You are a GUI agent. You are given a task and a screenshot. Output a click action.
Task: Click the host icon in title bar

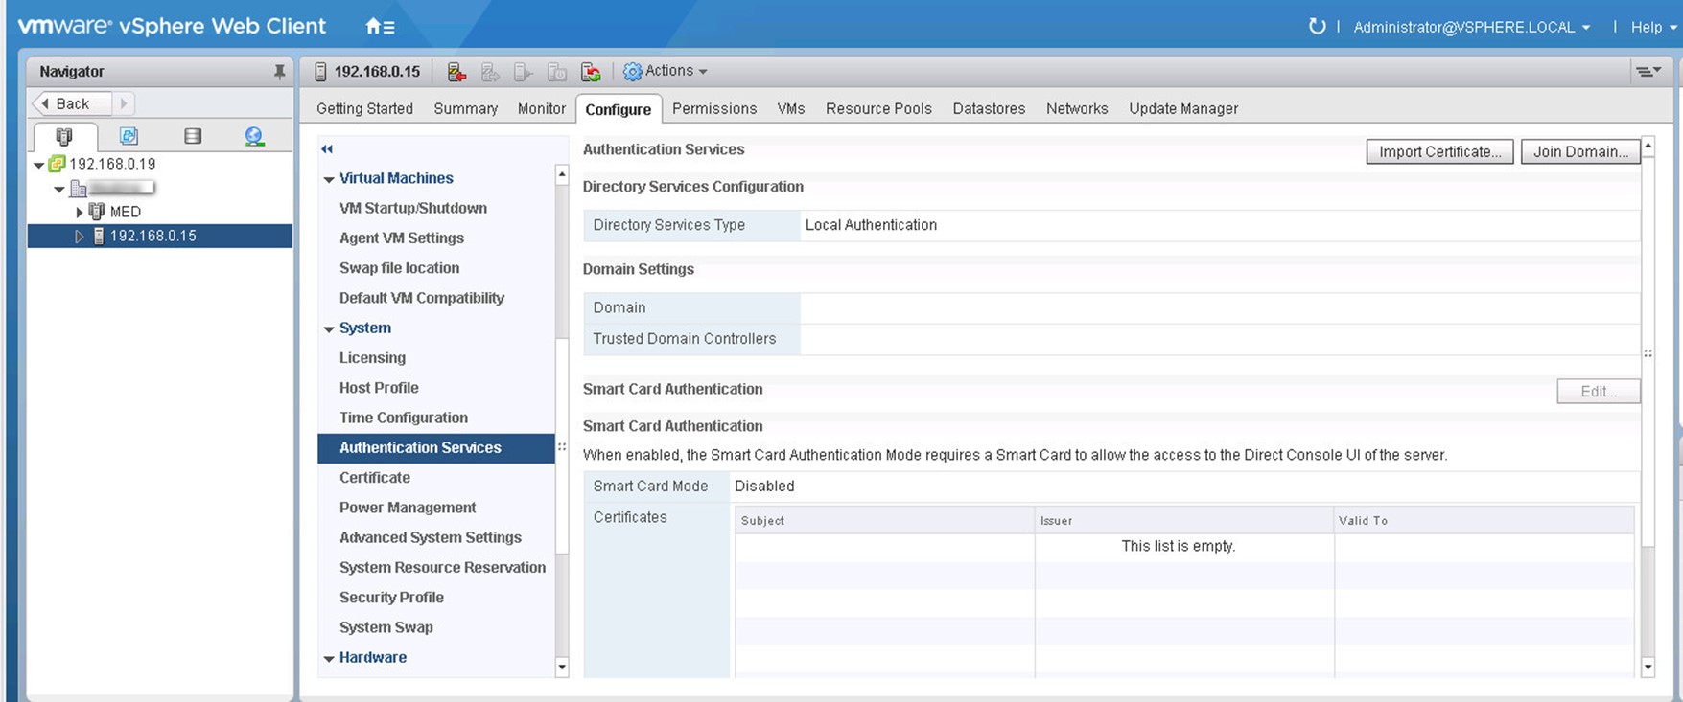coord(320,72)
